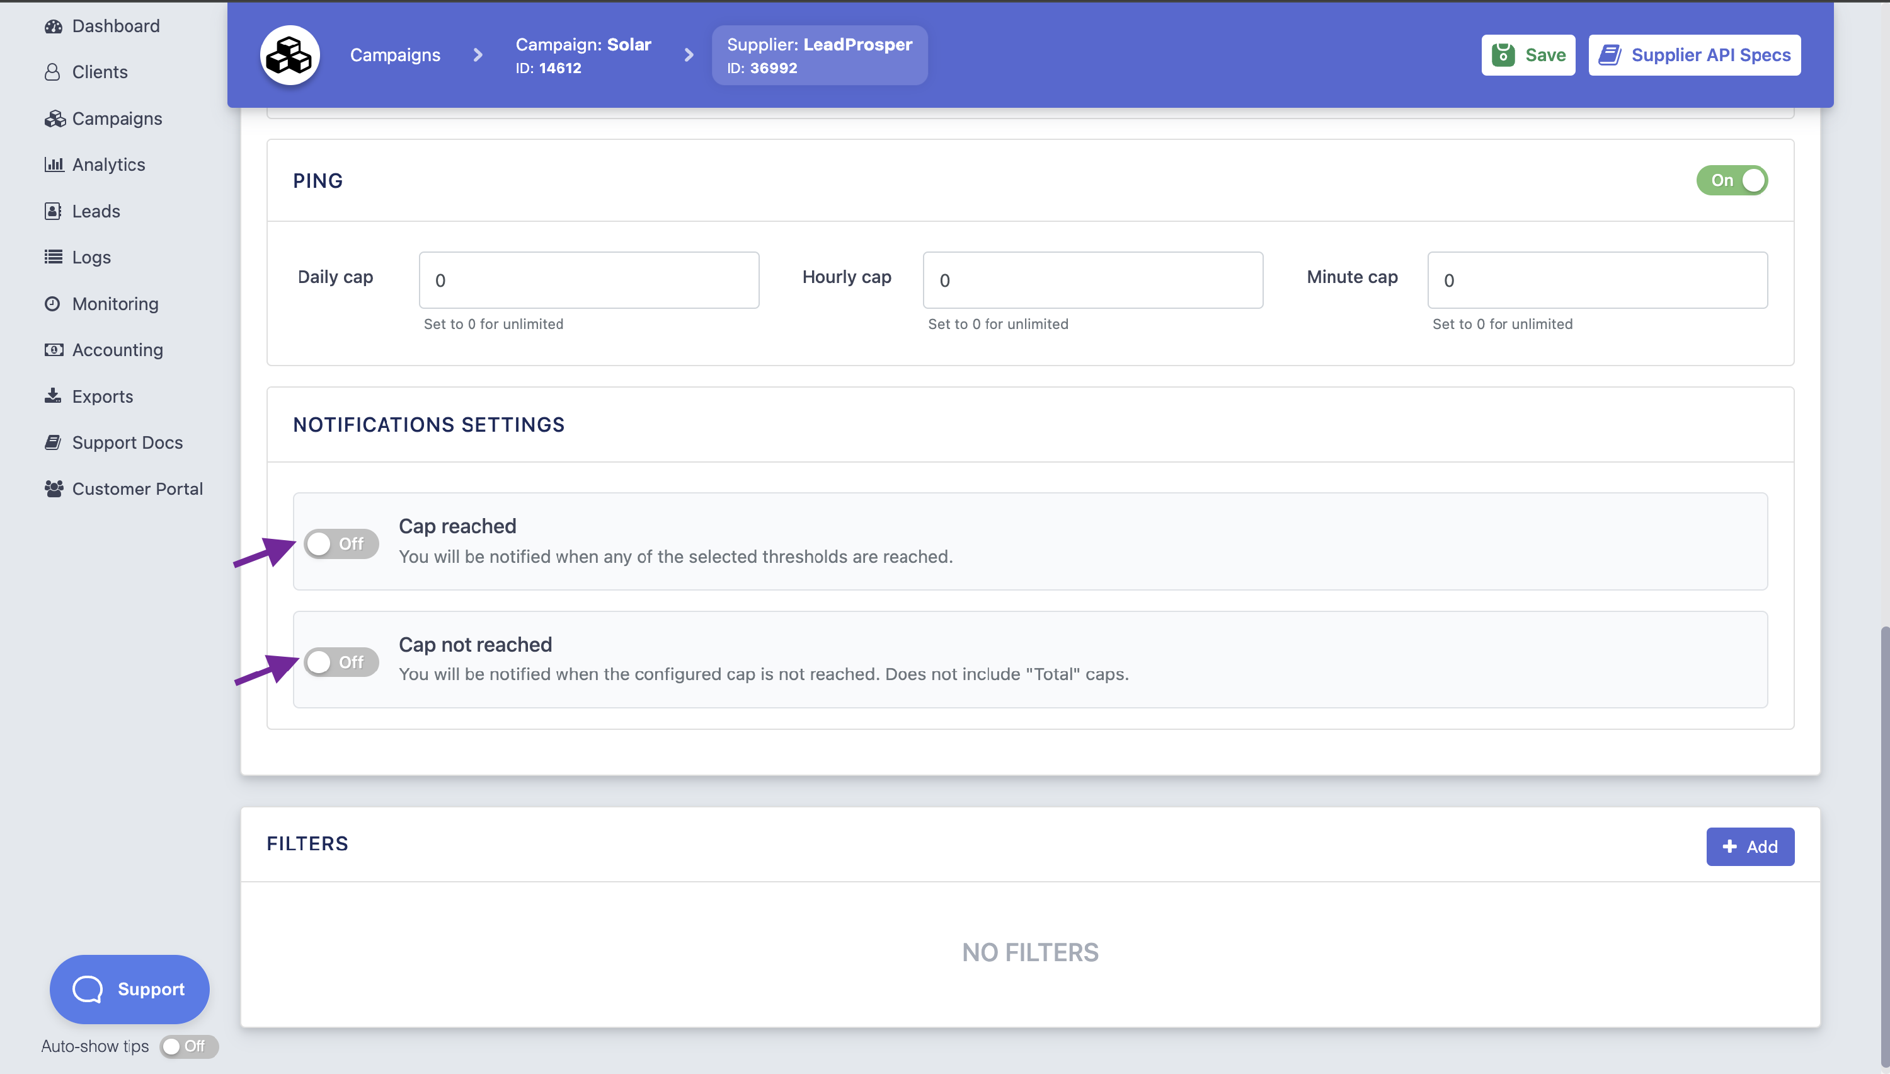
Task: Enable the Cap not reached notification toggle
Action: tap(341, 662)
